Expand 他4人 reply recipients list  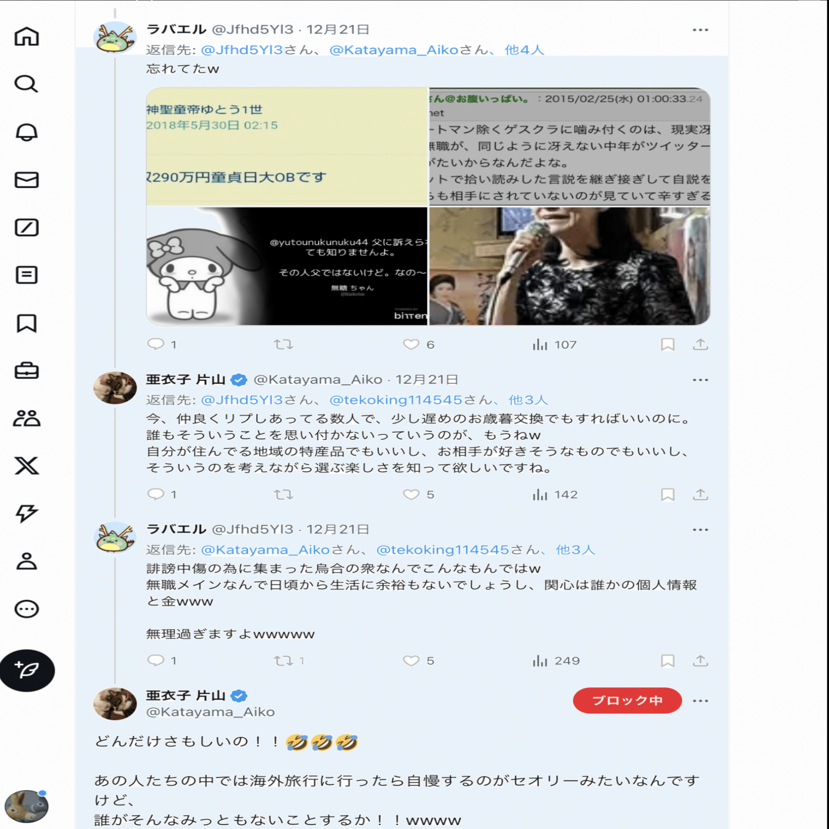[x=524, y=50]
